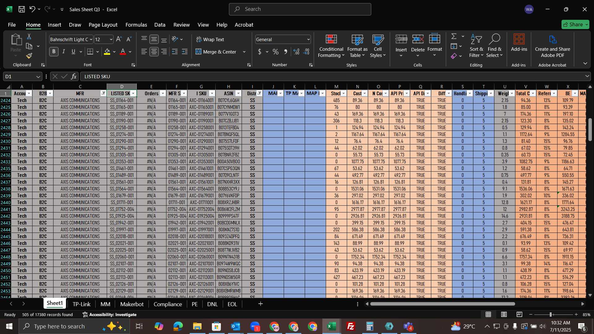594x334 pixels.
Task: Add a new sheet with plus icon
Action: (x=260, y=304)
